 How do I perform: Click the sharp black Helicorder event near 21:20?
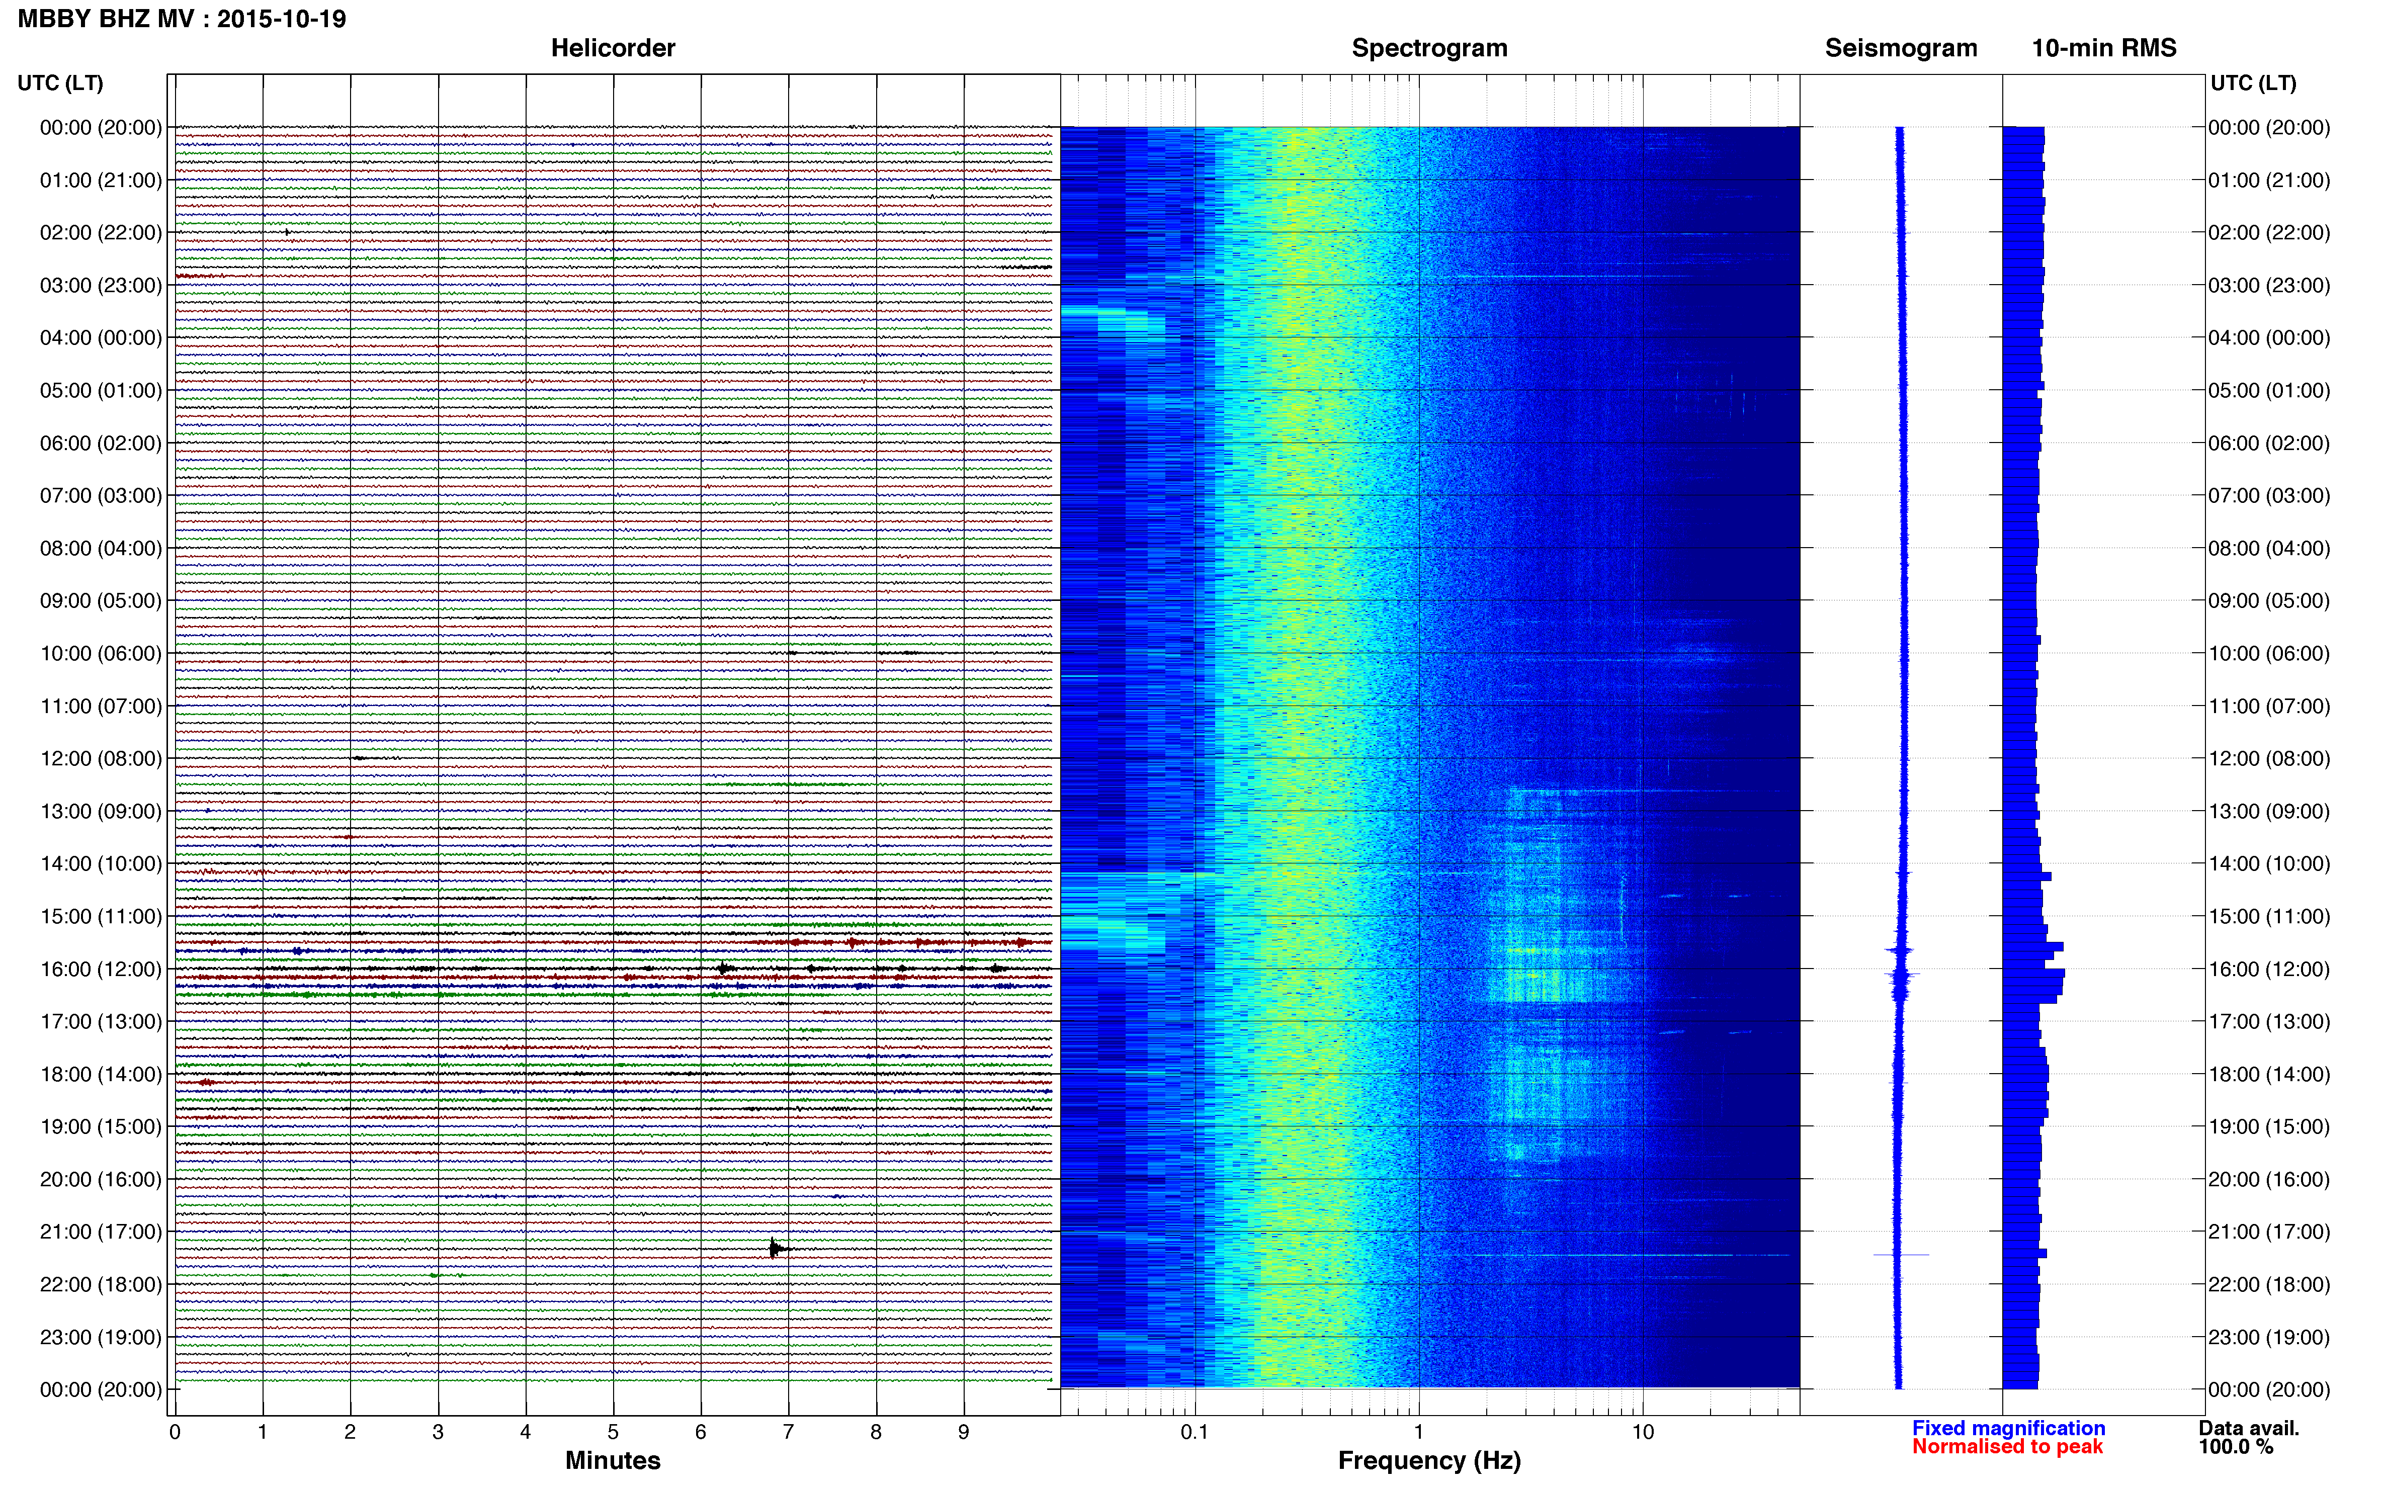pos(777,1249)
